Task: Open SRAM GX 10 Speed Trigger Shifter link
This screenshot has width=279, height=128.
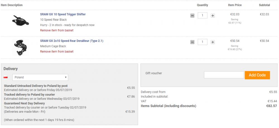Action: coord(63,14)
